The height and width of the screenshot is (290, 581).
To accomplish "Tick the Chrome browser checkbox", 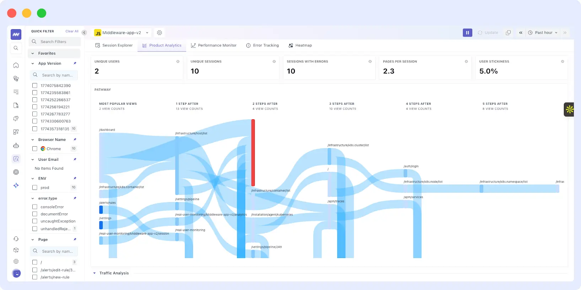I will click(x=35, y=149).
